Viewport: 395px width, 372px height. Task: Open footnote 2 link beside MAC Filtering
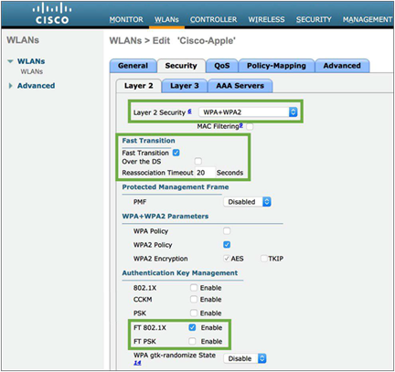click(x=241, y=125)
